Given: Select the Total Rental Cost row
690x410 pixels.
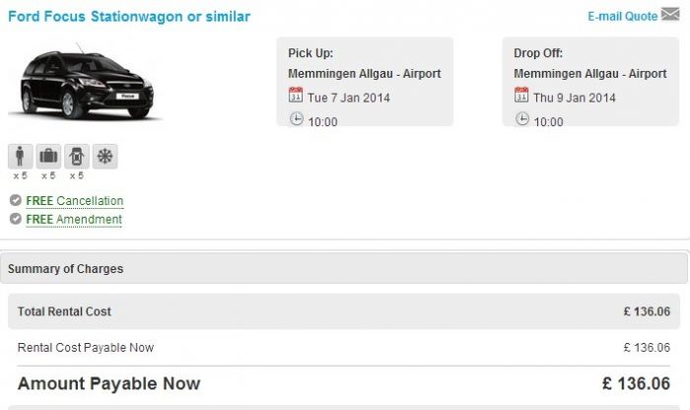Looking at the screenshot, I should (344, 311).
